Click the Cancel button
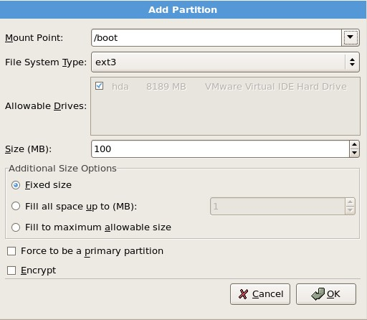The height and width of the screenshot is (320, 367). tap(260, 294)
